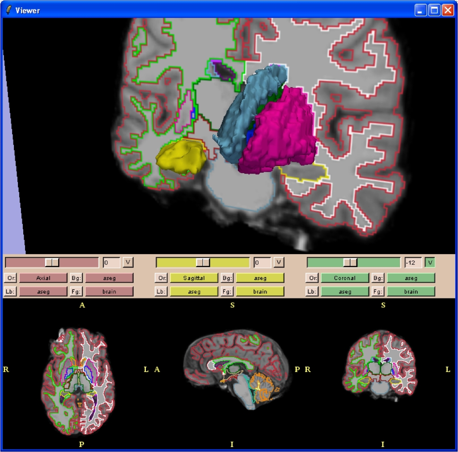Click the Bg: button in the yellow panel
The height and width of the screenshot is (452, 458).
tap(227, 278)
